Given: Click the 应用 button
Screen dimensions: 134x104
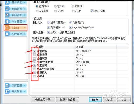Looking at the screenshot, I should tap(124, 99).
